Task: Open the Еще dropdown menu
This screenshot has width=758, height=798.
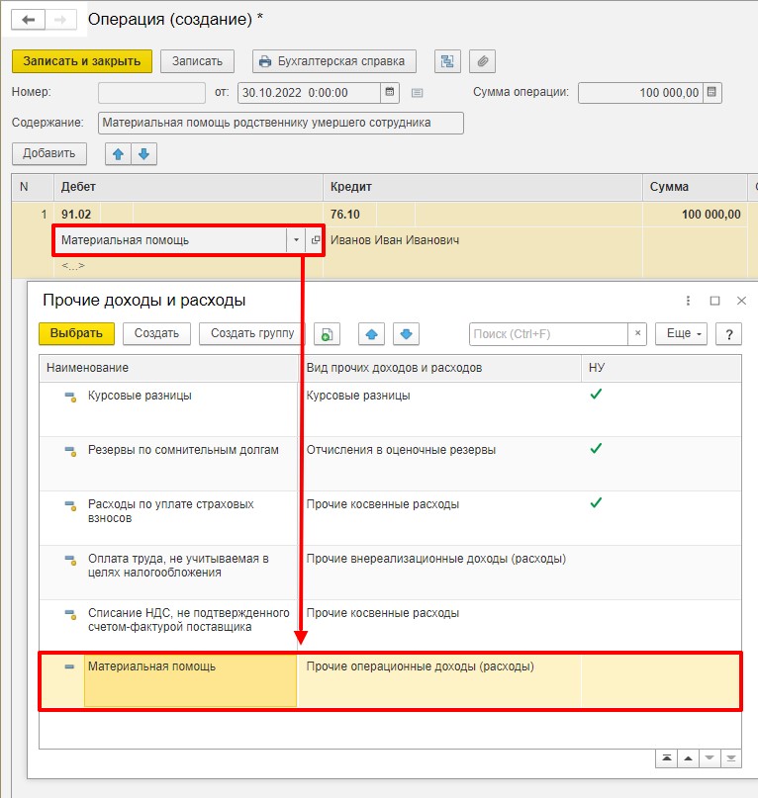Action: 681,334
